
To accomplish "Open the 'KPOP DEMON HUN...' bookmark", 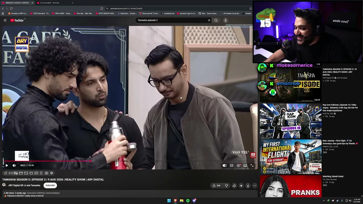I will tap(105, 13).
